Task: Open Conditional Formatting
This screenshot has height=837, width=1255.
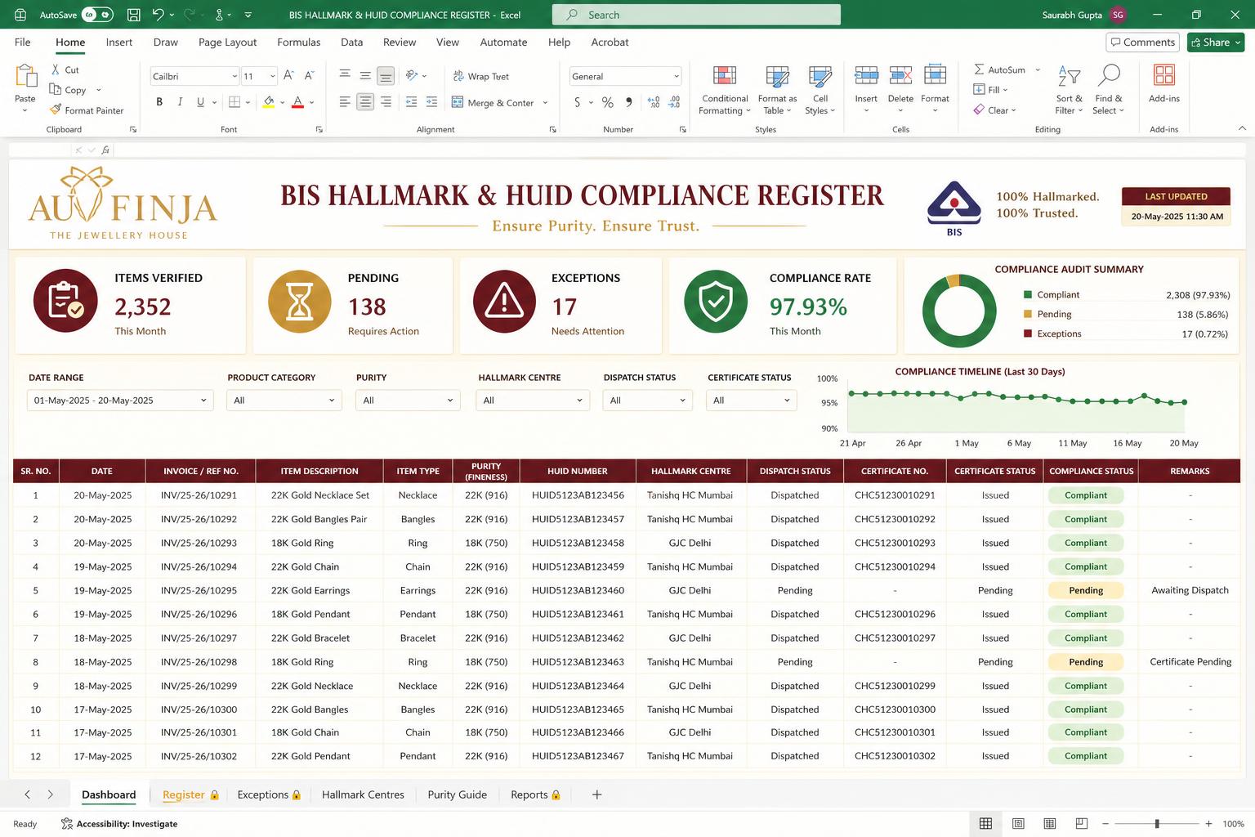Action: tap(725, 90)
